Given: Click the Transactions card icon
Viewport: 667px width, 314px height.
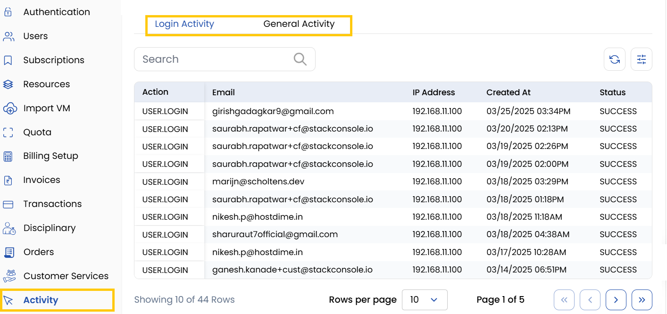Looking at the screenshot, I should [x=9, y=204].
